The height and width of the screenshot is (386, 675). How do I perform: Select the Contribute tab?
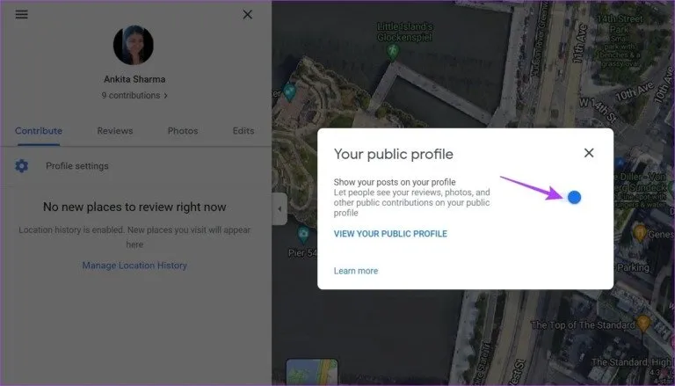39,131
